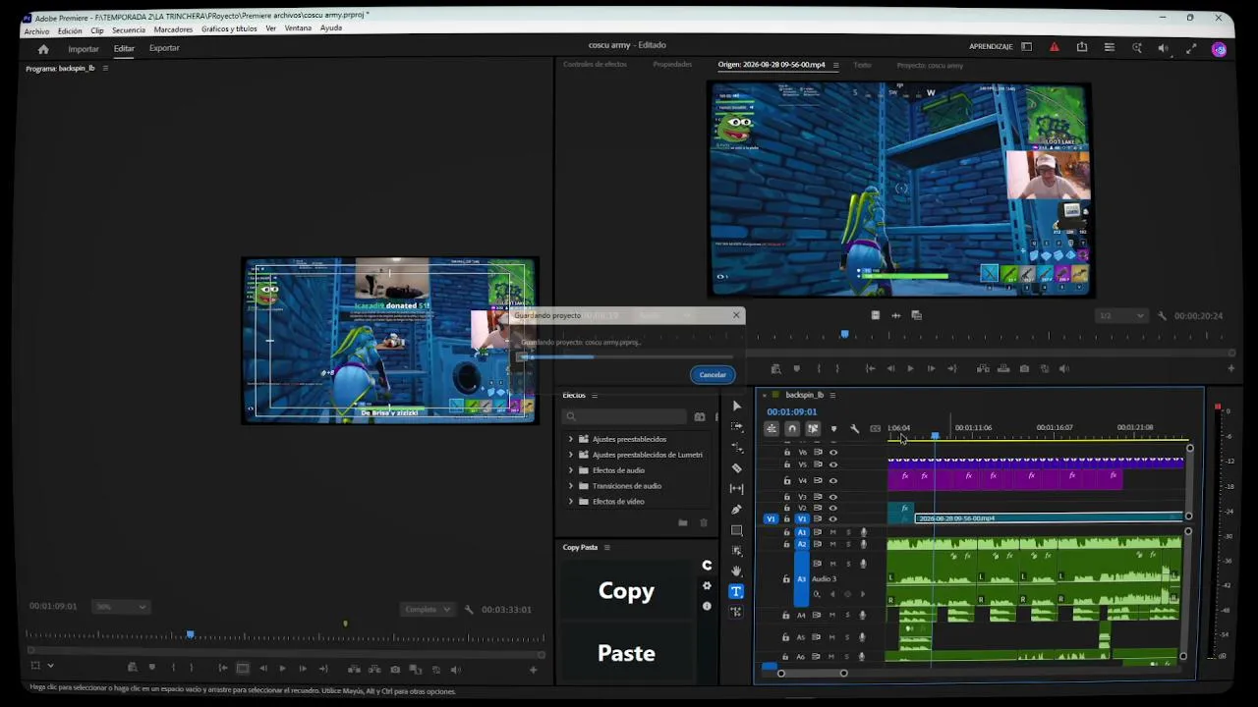Open Program monitor settings wrench
The height and width of the screenshot is (707, 1258).
[469, 610]
